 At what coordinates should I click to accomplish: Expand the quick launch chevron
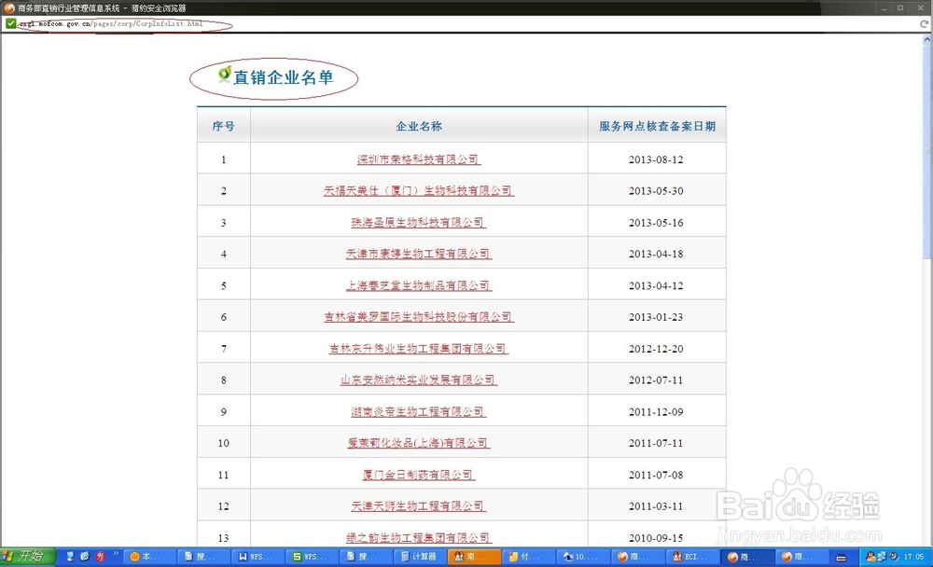coord(116,555)
